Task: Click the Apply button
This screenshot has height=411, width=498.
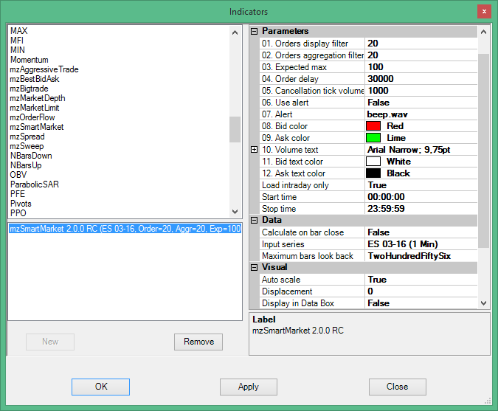Action: 249,387
